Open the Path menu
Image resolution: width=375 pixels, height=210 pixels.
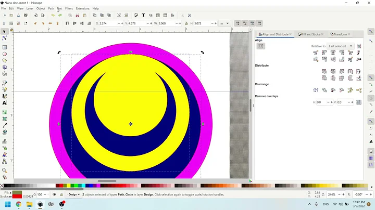click(51, 8)
